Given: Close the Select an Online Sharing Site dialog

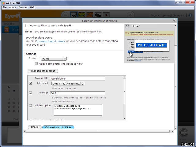Looking at the screenshot, I should [x=175, y=20].
